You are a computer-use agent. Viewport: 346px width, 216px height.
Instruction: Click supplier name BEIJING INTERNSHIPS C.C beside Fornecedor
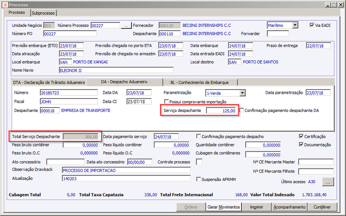pos(207,25)
